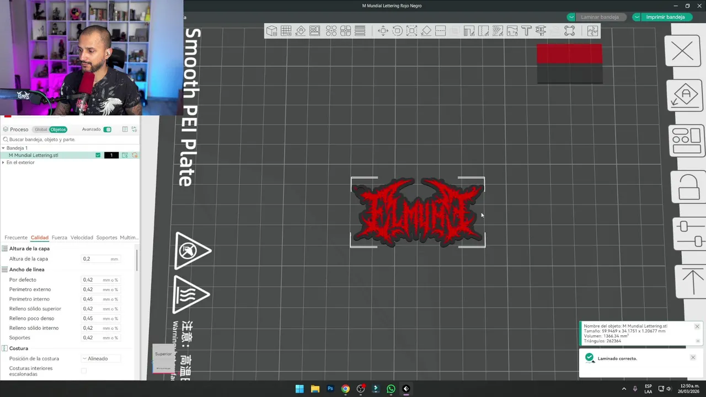Switch to the Velocidad tab
Image resolution: width=706 pixels, height=397 pixels.
[82, 238]
